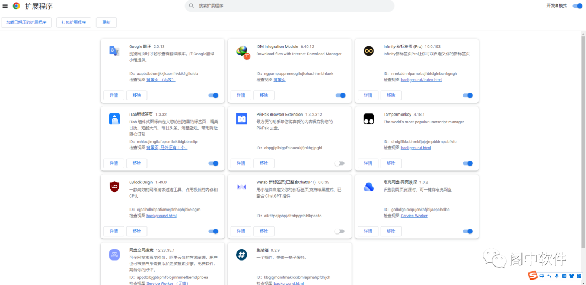
Task: Click the IDM Integration Module icon
Action: 242,52
